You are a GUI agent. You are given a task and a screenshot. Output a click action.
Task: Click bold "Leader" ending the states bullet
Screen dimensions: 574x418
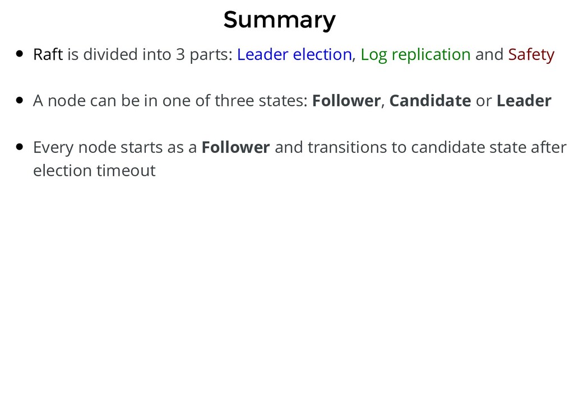(524, 101)
